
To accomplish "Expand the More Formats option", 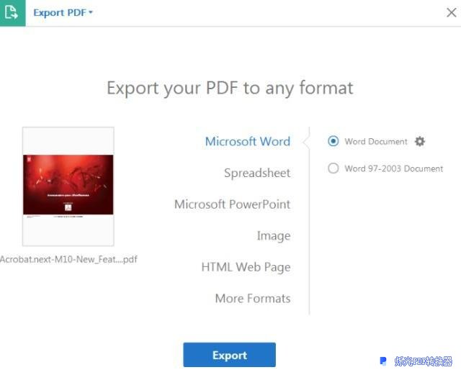I will pyautogui.click(x=253, y=299).
